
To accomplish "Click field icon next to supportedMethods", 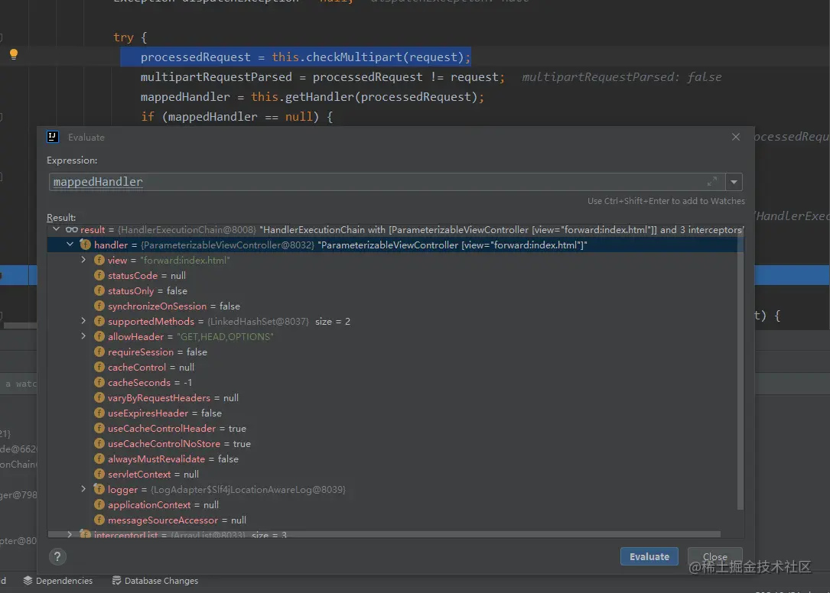I will pyautogui.click(x=99, y=321).
